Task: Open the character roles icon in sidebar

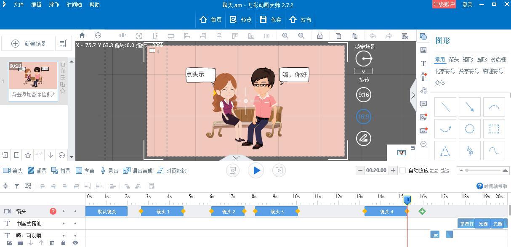Action: [x=423, y=77]
